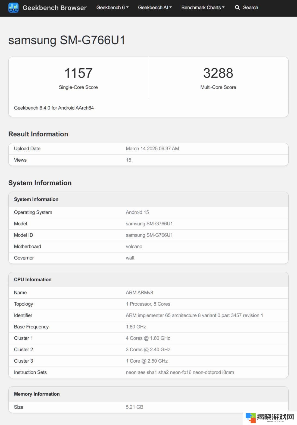Select the ARM implementer identifier string

click(194, 315)
